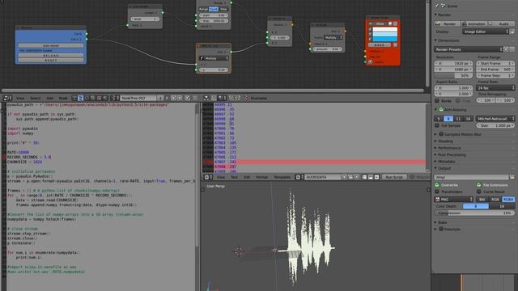This screenshot has width=518, height=291.
Task: Open the node editor View menu
Action: pos(20,98)
